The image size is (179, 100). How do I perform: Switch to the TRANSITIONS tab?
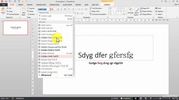[x=41, y=5]
